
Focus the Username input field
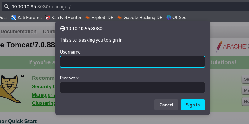[132, 62]
